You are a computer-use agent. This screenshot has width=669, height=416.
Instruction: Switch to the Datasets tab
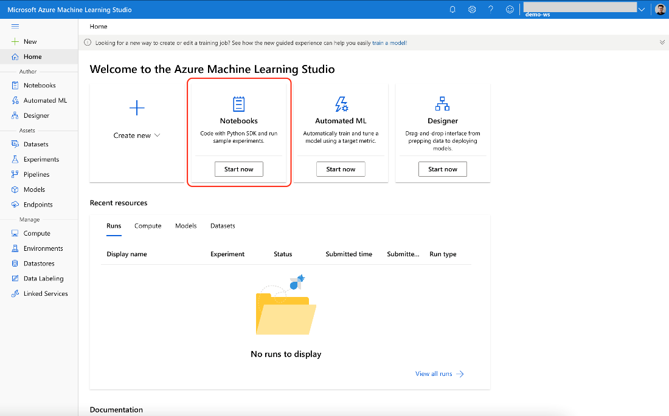[x=223, y=226]
